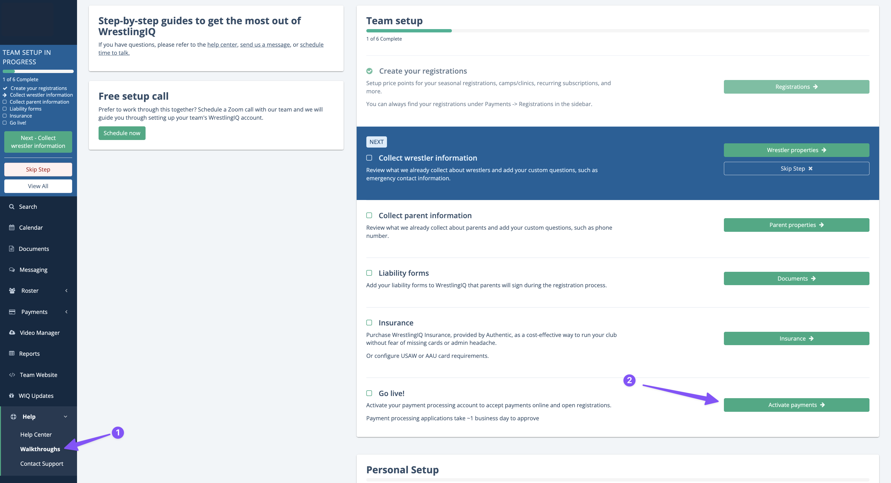Viewport: 891px width, 483px height.
Task: Toggle sidebar Insurance checkbox
Action: coord(5,116)
